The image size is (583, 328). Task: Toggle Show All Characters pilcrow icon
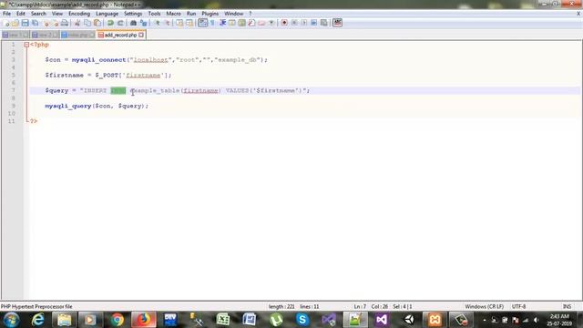coord(212,23)
